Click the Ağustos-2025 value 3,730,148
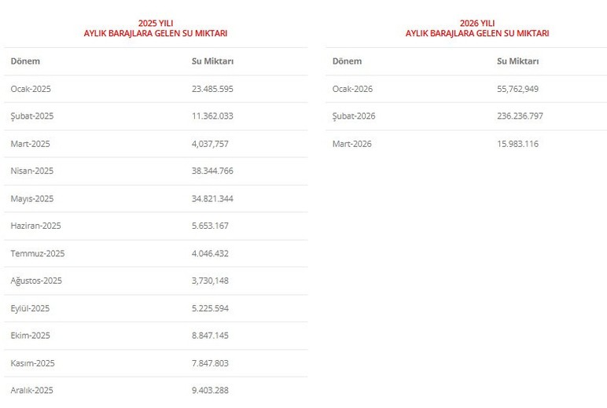 click(x=210, y=281)
